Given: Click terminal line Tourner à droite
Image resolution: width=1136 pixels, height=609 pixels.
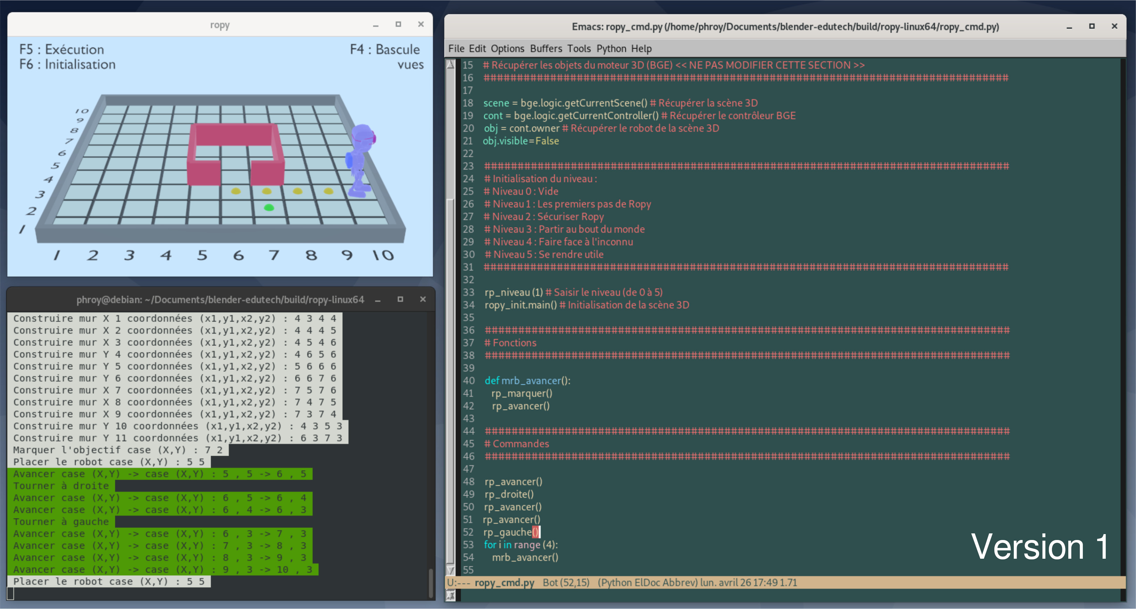Looking at the screenshot, I should coord(61,486).
